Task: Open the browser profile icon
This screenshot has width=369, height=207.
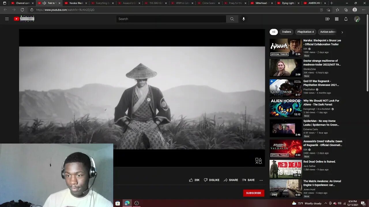Action: [355, 10]
